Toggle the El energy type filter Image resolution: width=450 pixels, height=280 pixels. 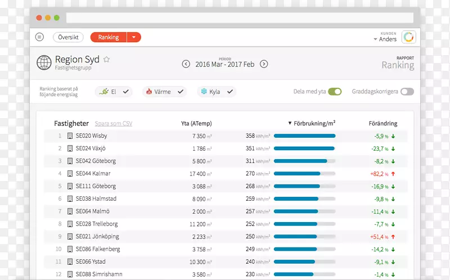[114, 92]
